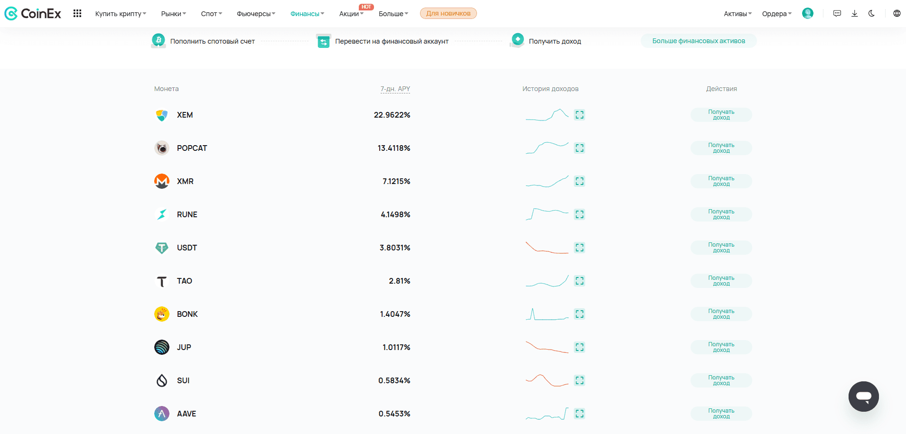This screenshot has height=434, width=906.
Task: Click Получать доход for USDT
Action: [x=721, y=248]
